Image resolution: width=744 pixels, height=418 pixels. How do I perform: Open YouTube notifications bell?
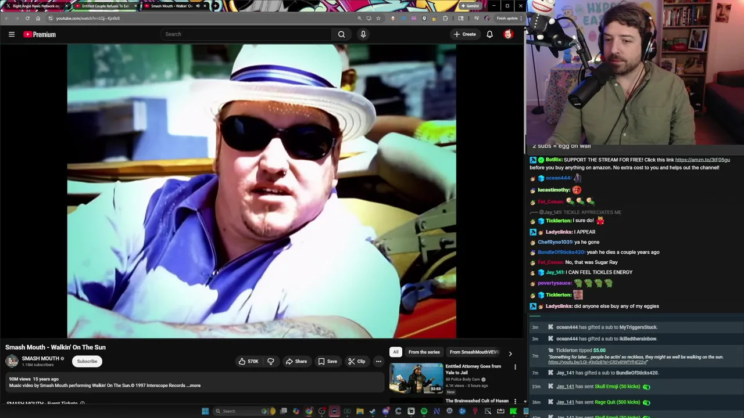click(489, 34)
